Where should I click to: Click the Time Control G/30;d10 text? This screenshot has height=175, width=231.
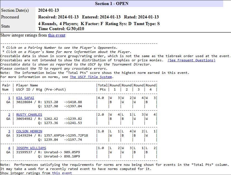click(x=61, y=28)
